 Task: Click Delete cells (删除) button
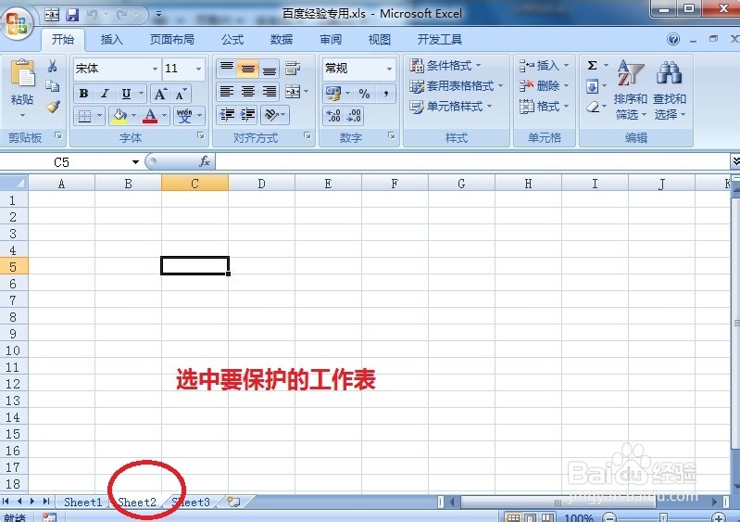coord(545,86)
